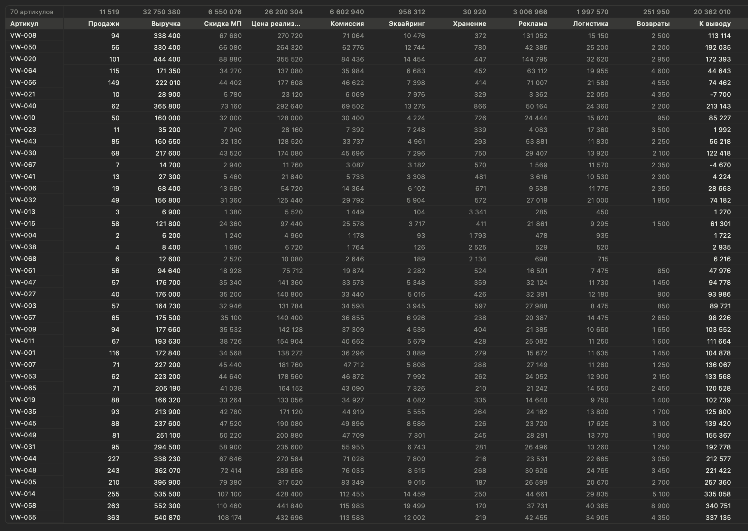The height and width of the screenshot is (531, 748).
Task: Select the VW-004 article cell
Action: 23,235
